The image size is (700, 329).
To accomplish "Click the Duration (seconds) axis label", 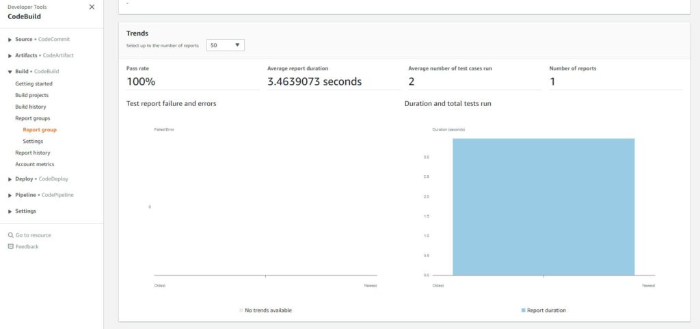I will [448, 129].
